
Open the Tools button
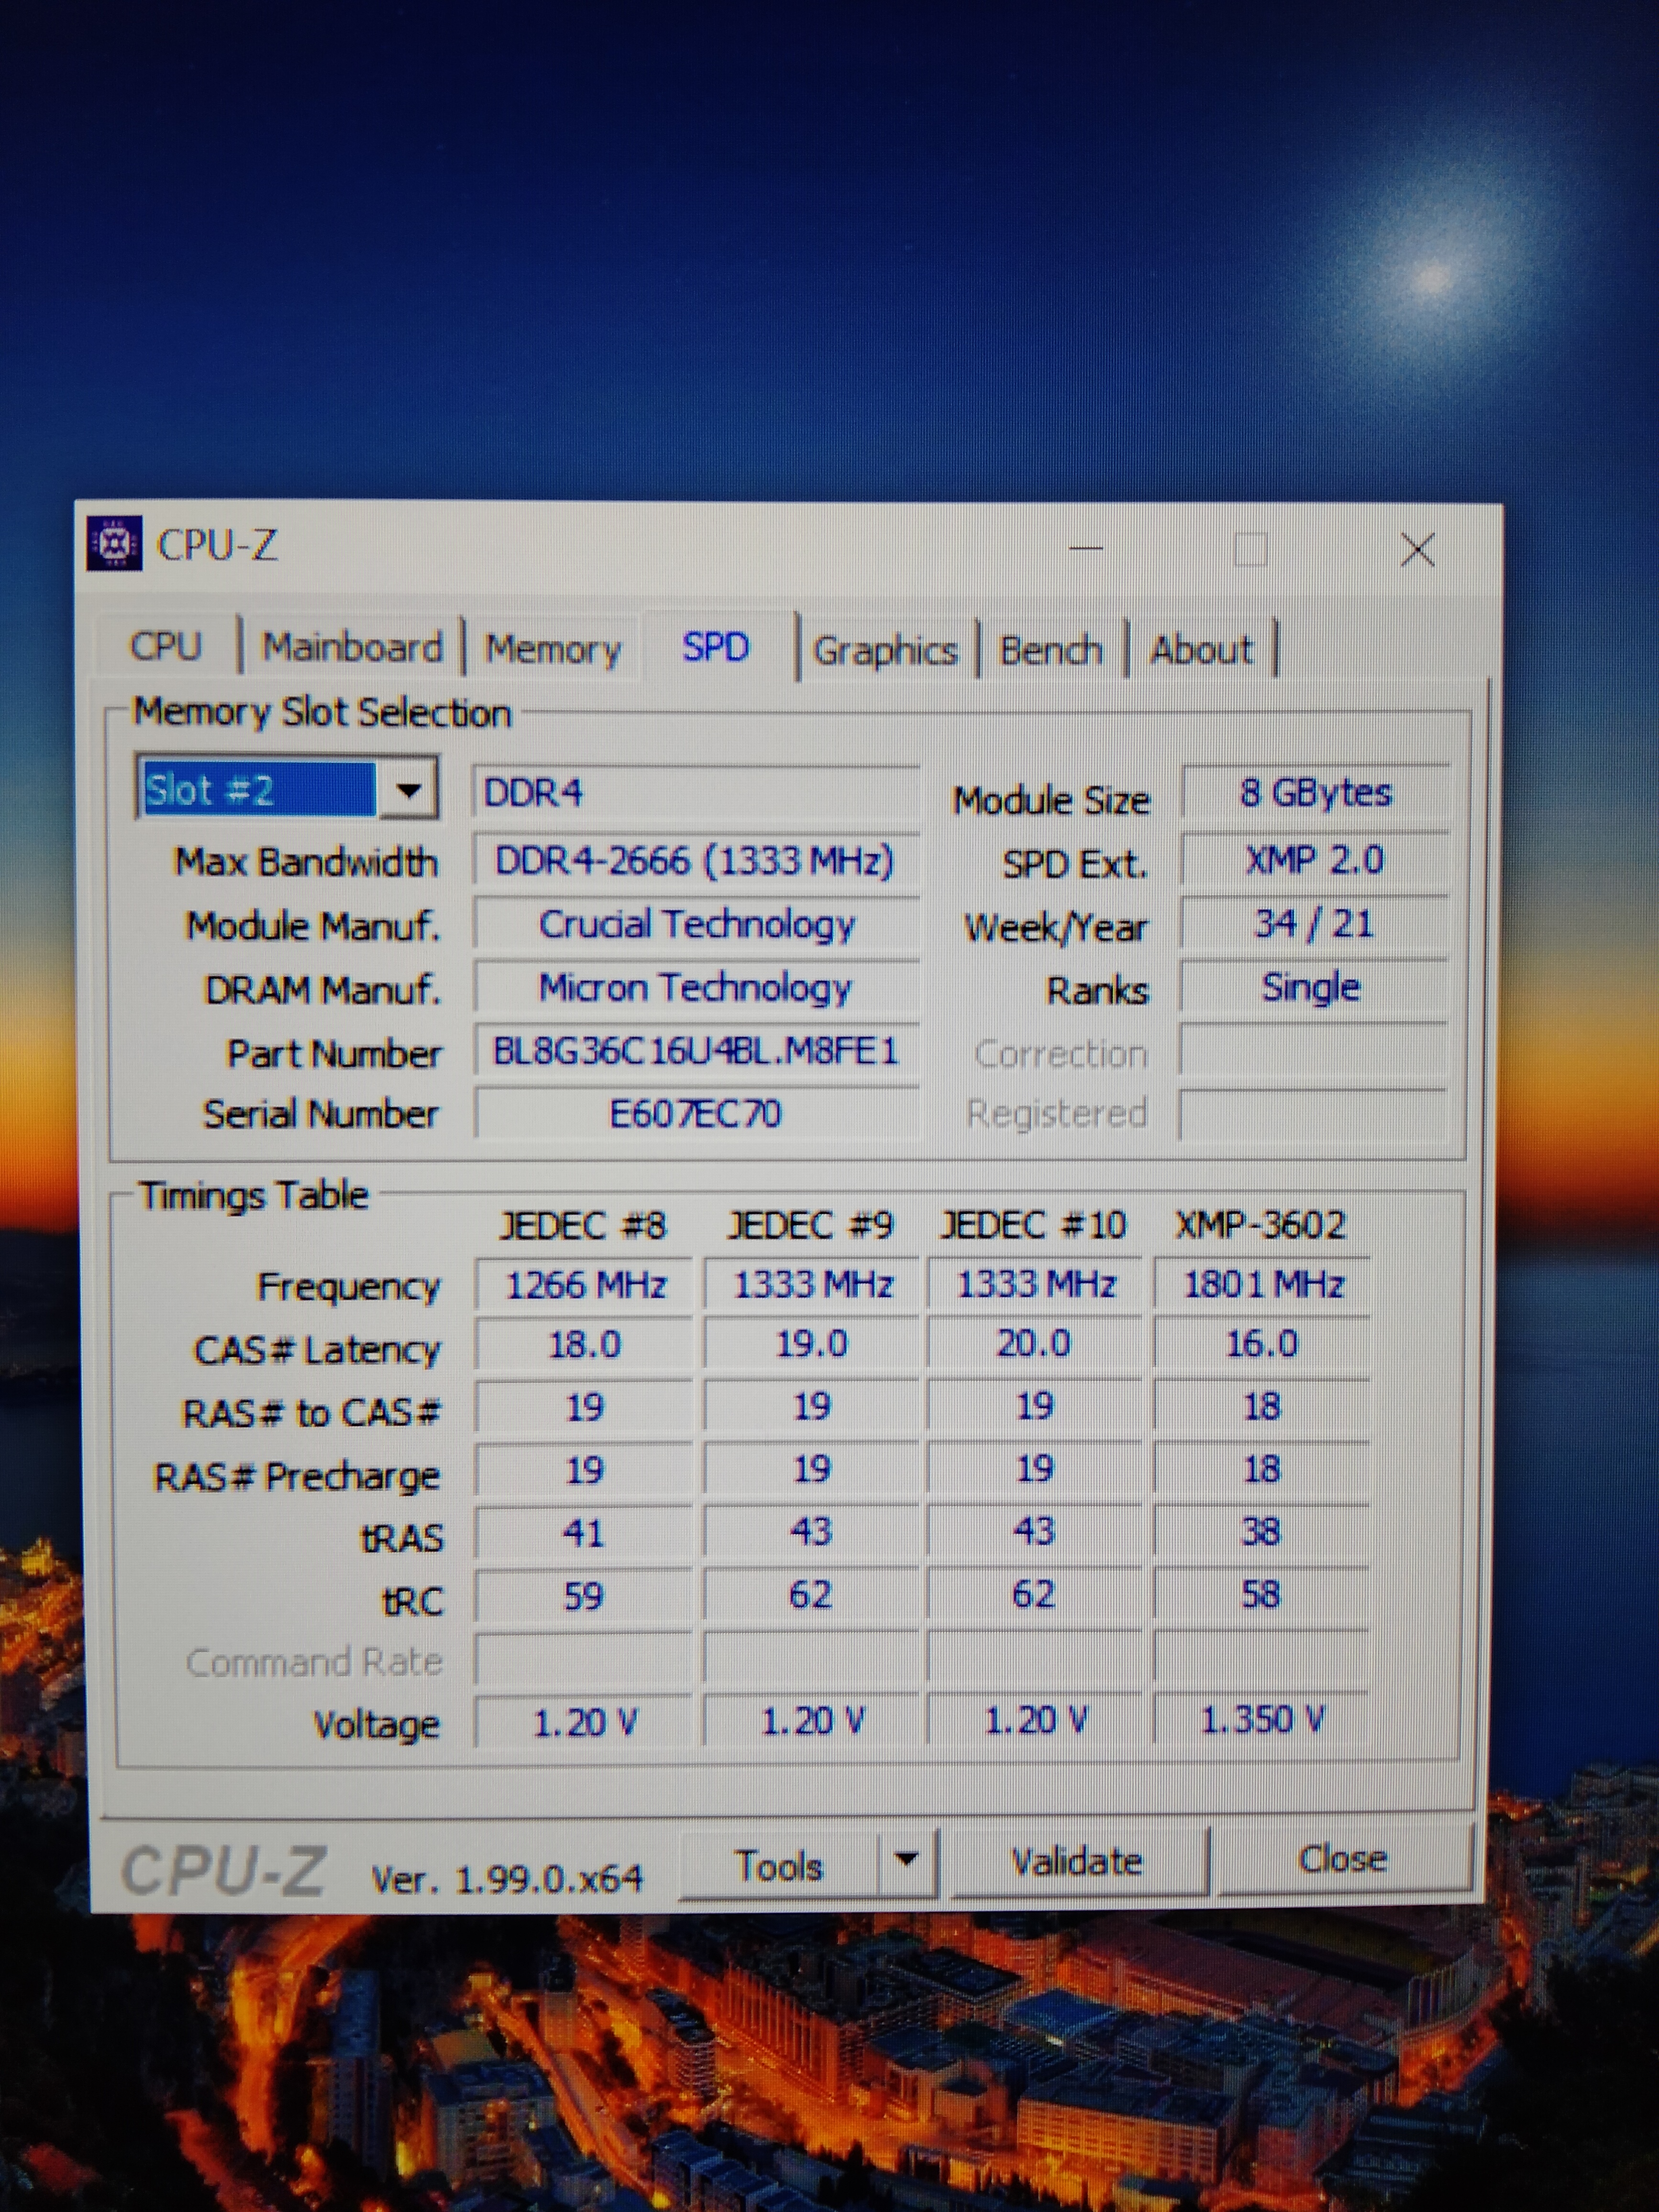coord(779,1866)
